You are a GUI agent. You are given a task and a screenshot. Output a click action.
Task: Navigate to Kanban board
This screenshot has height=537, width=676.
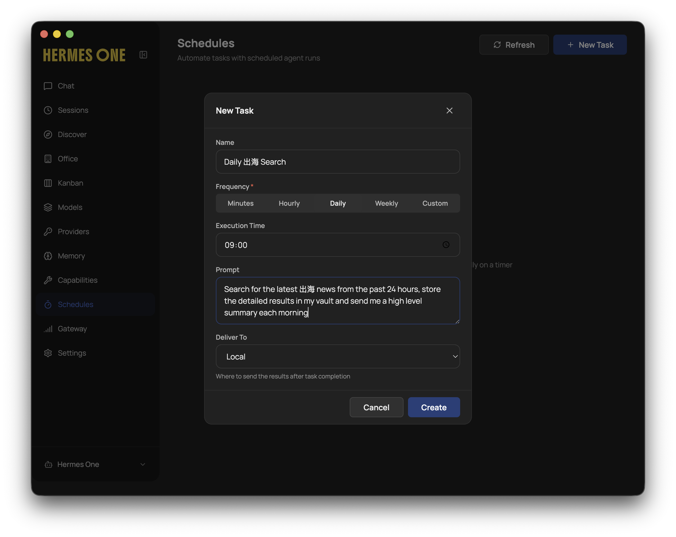click(95, 183)
